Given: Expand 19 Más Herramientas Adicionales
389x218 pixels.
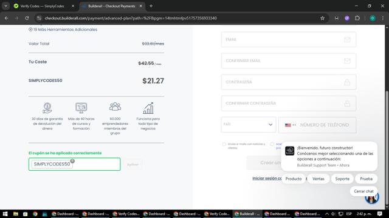Looking at the screenshot, I should pos(63,30).
